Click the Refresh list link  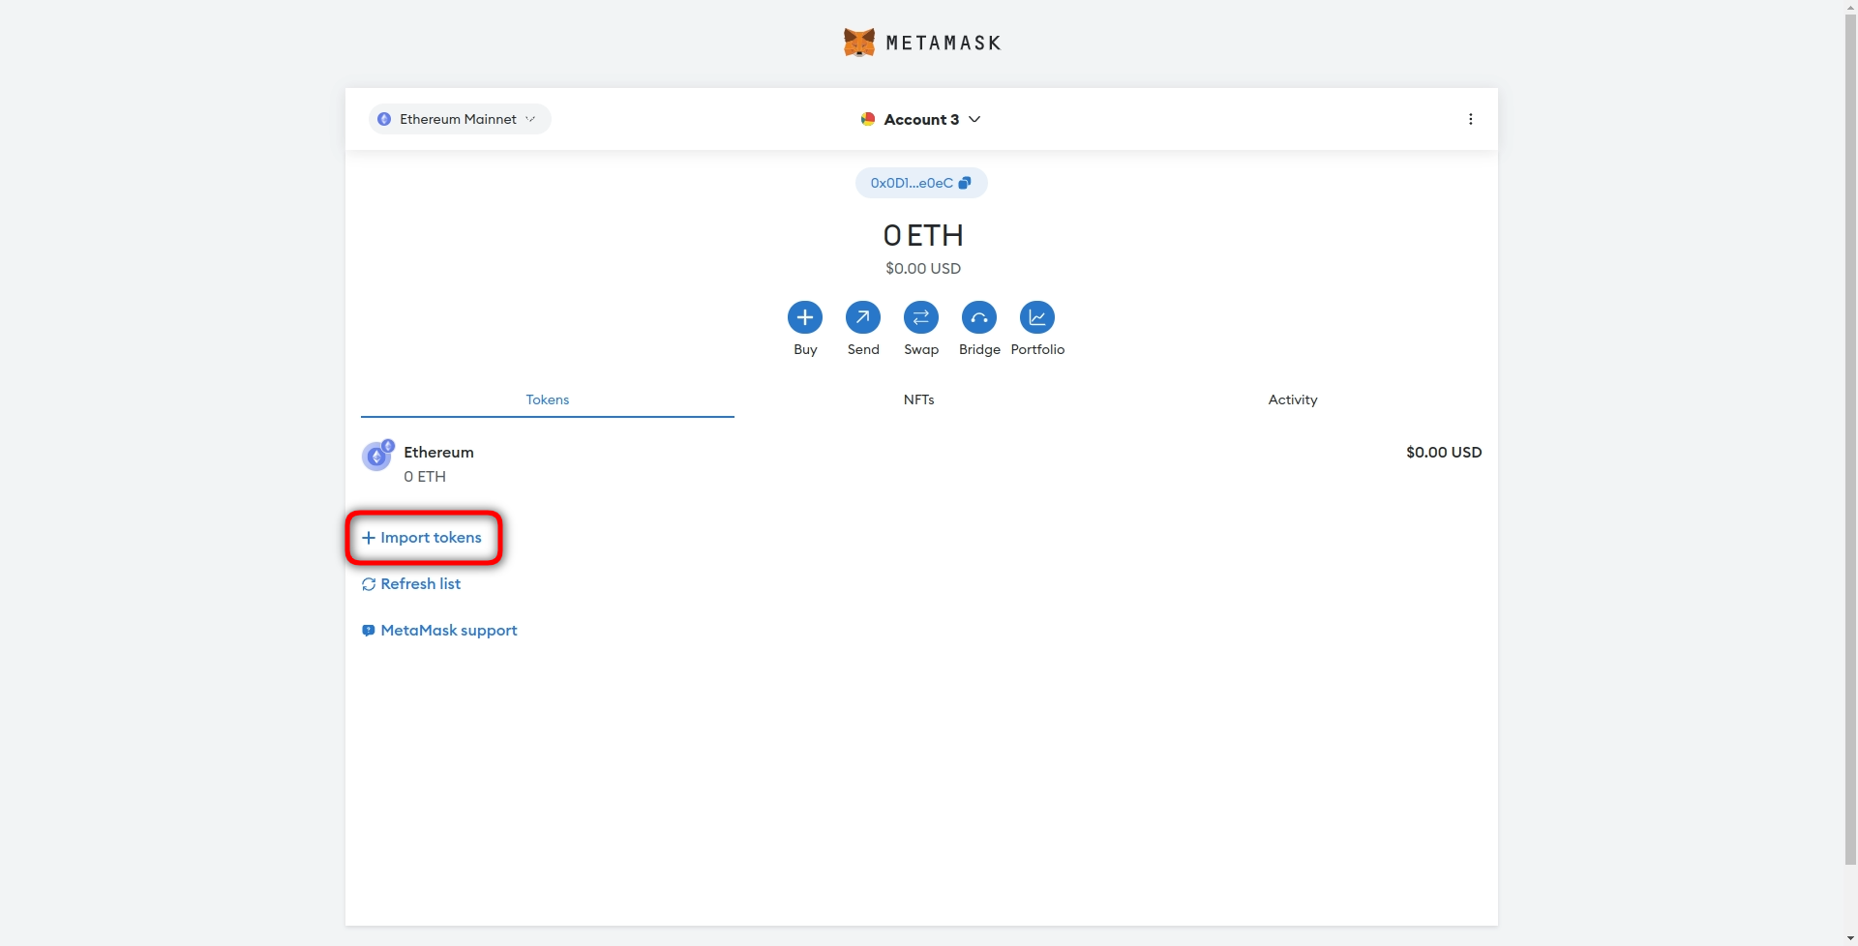pos(411,583)
